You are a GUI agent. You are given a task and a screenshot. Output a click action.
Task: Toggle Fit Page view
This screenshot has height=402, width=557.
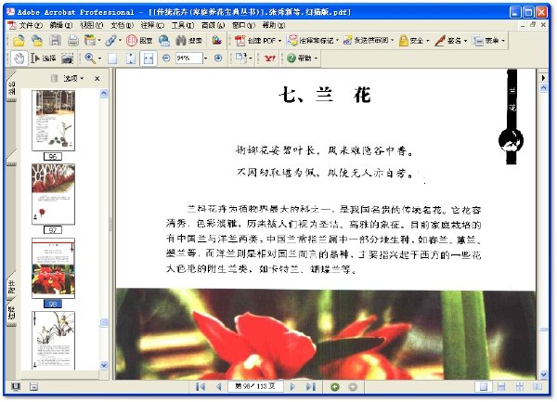point(131,58)
